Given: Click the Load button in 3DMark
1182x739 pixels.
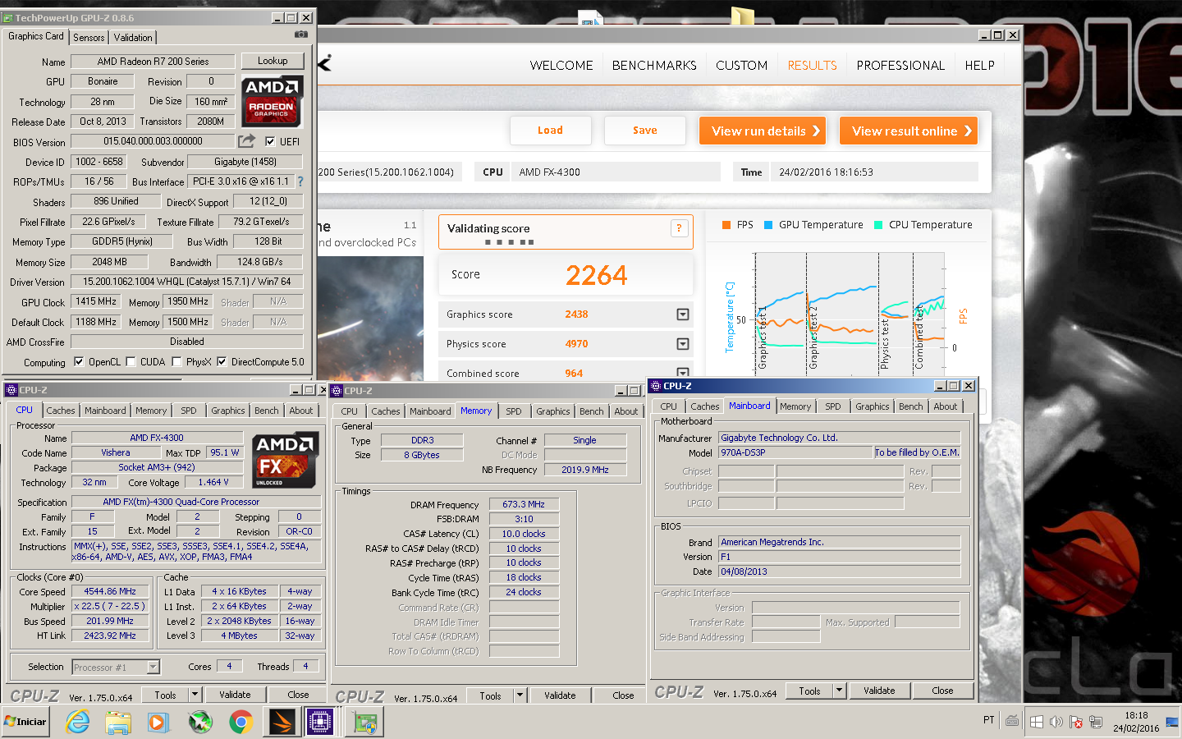Looking at the screenshot, I should point(550,131).
